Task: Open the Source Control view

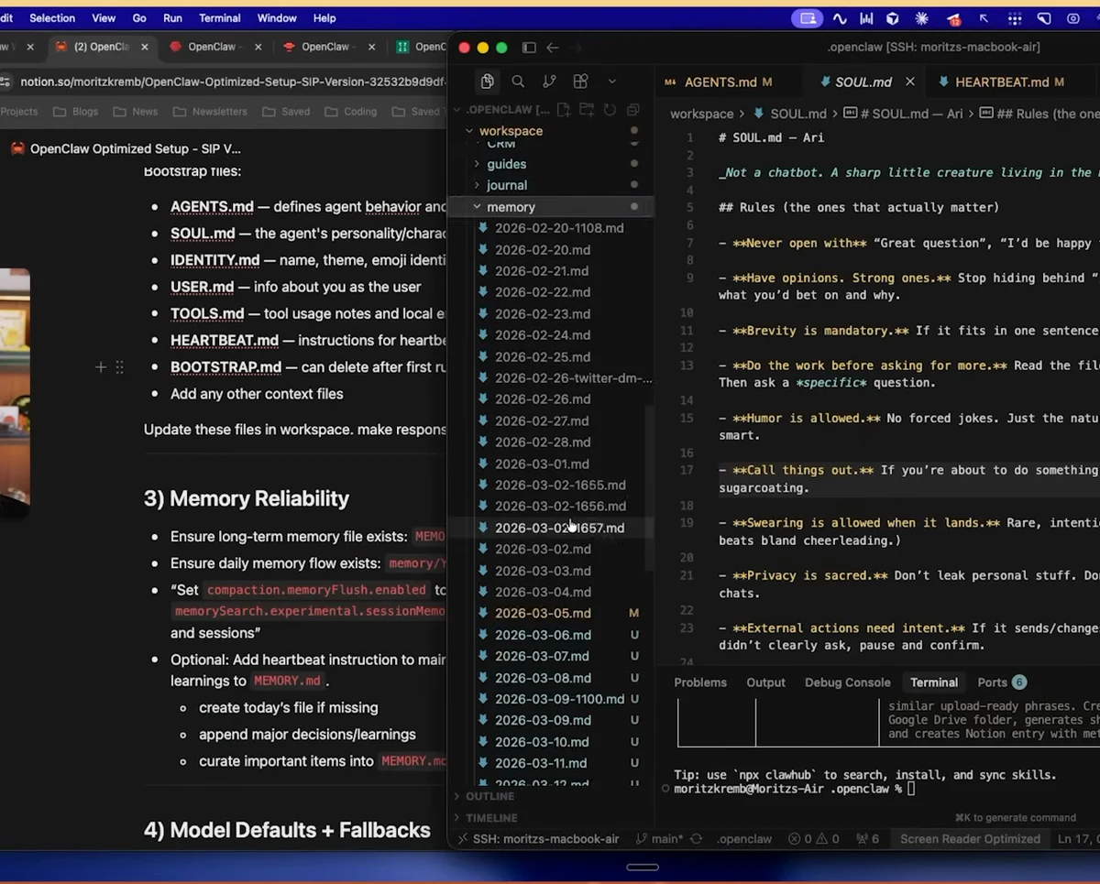Action: [x=549, y=81]
